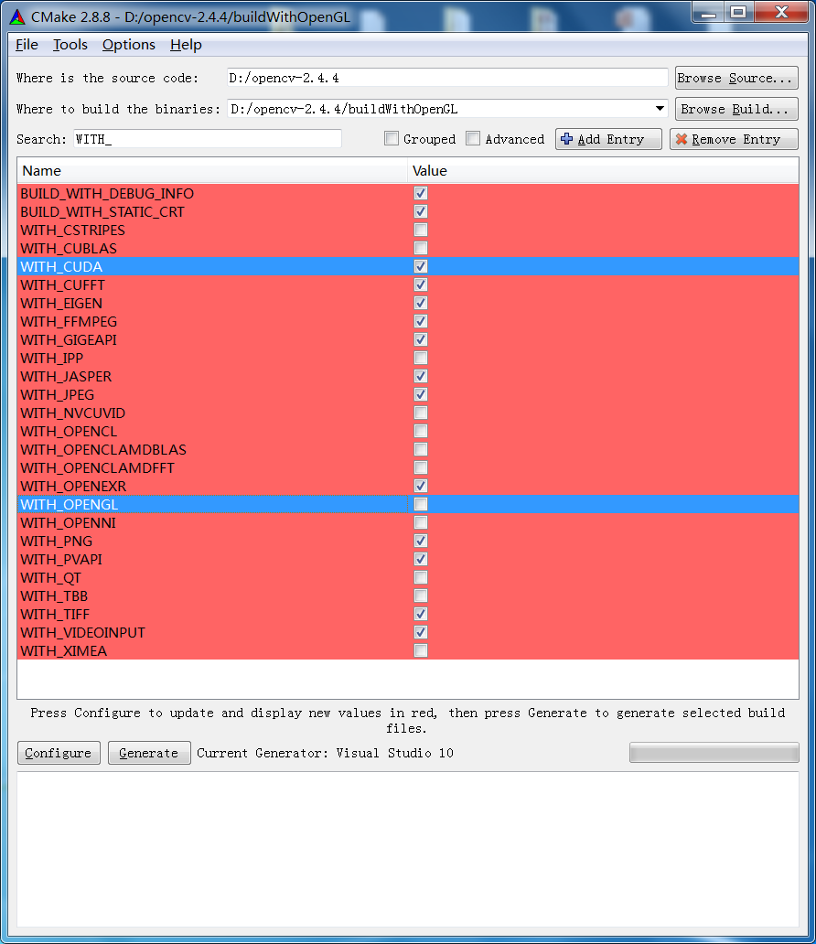Check the WITH_OPENCLAMDBLAS checkbox

pyautogui.click(x=421, y=449)
